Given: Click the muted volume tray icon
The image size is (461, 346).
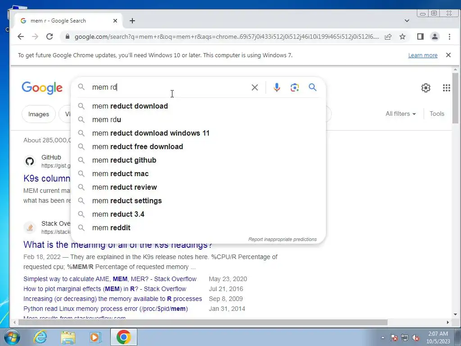Looking at the screenshot, I should click(416, 337).
